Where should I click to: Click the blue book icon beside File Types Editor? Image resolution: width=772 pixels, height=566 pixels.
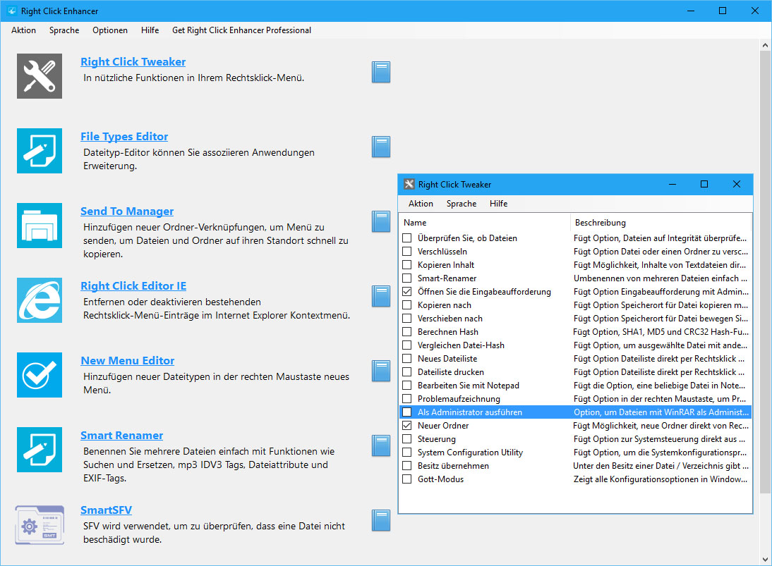381,147
